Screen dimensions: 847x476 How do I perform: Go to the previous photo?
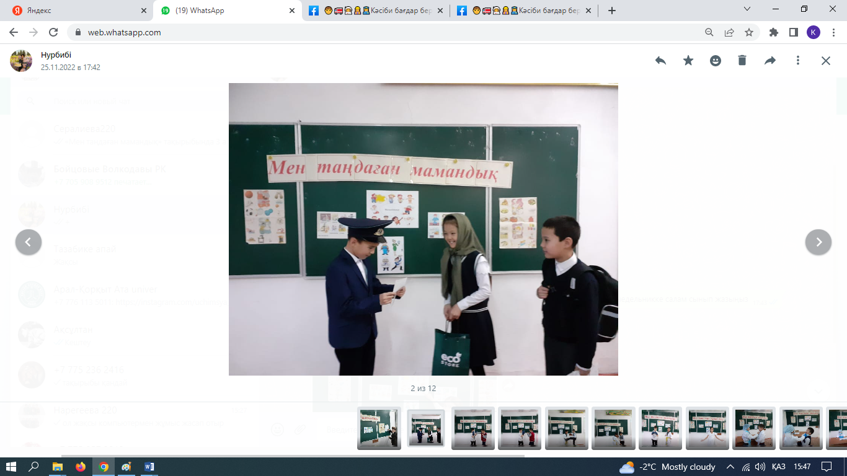tap(29, 242)
